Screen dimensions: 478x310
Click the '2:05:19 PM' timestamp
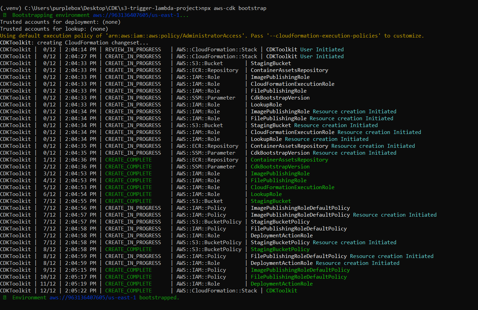coord(81,284)
